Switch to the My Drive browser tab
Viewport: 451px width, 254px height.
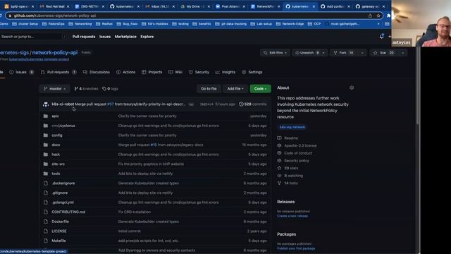pyautogui.click(x=195, y=6)
